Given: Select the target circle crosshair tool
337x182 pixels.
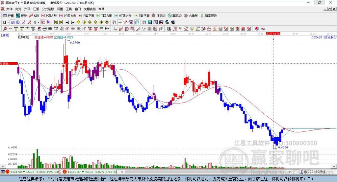Looking at the screenshot, I should click(67, 29).
